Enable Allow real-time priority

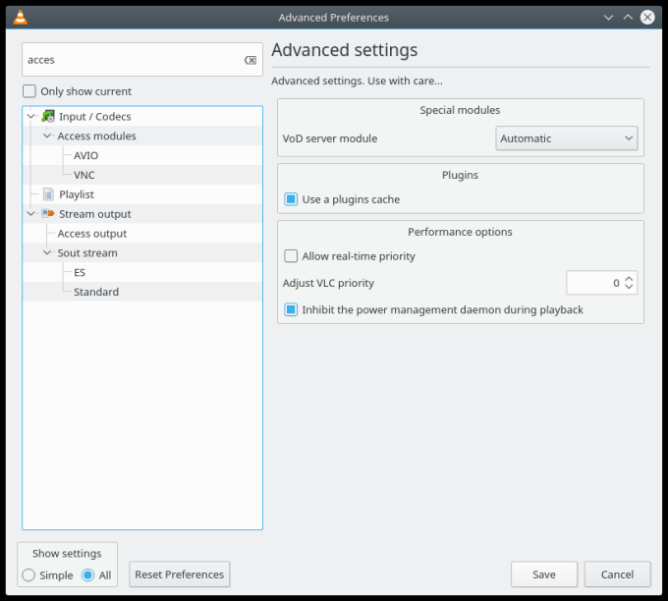pos(291,256)
